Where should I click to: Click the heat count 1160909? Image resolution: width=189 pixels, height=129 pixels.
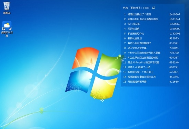pyautogui.click(x=175, y=29)
